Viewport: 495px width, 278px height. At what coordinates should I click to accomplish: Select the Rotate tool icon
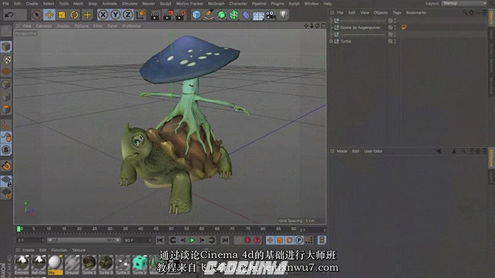[x=74, y=15]
